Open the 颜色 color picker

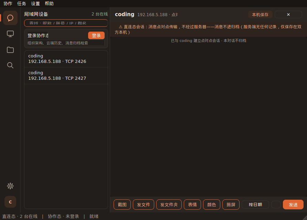pyautogui.click(x=212, y=205)
